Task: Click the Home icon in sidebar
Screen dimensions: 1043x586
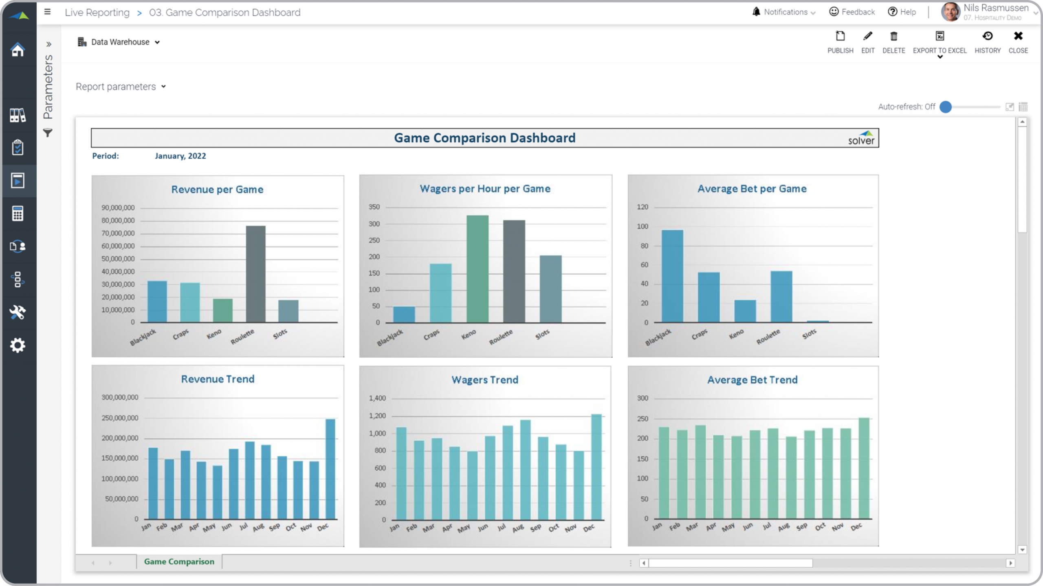Action: pyautogui.click(x=18, y=50)
